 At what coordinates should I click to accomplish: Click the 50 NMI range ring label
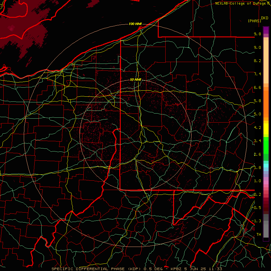(x=135, y=80)
